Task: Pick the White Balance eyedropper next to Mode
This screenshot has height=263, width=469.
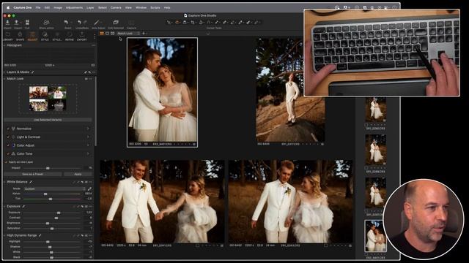Action: point(89,188)
